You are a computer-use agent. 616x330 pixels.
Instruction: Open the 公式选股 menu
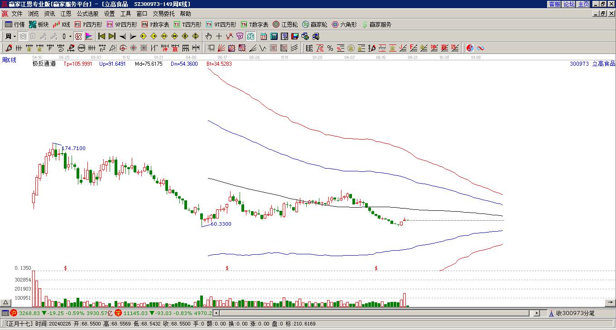(x=88, y=14)
